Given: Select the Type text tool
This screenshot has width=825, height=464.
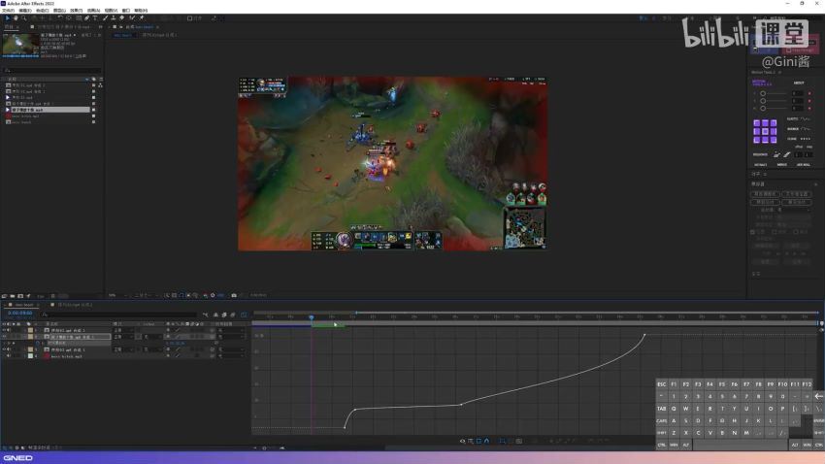Looking at the screenshot, I should click(95, 17).
